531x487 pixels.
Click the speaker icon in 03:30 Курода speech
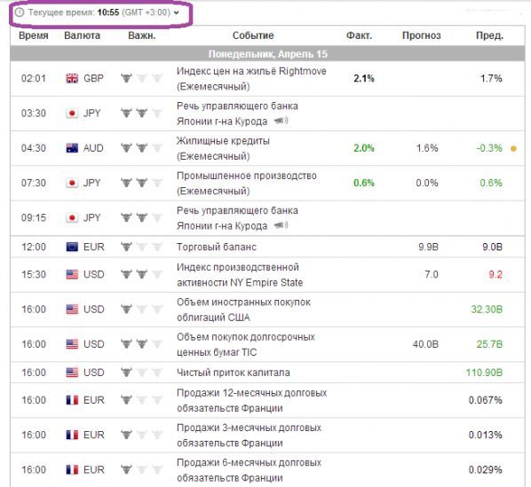[x=281, y=121]
